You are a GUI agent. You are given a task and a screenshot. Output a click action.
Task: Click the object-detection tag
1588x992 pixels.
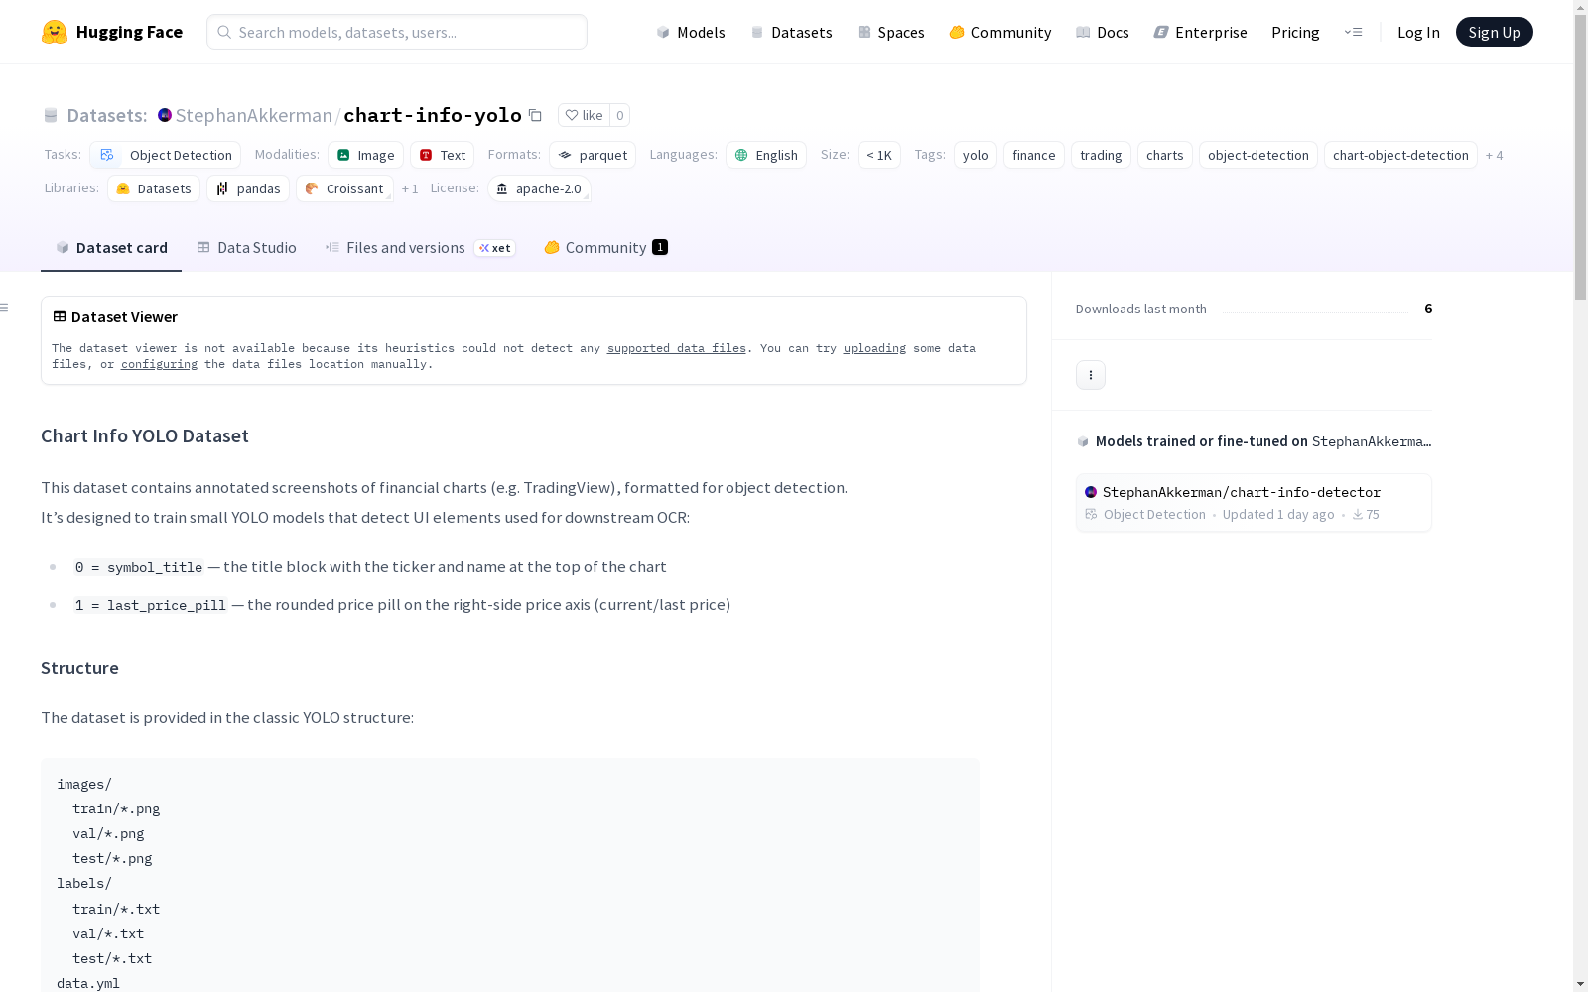pyautogui.click(x=1258, y=155)
